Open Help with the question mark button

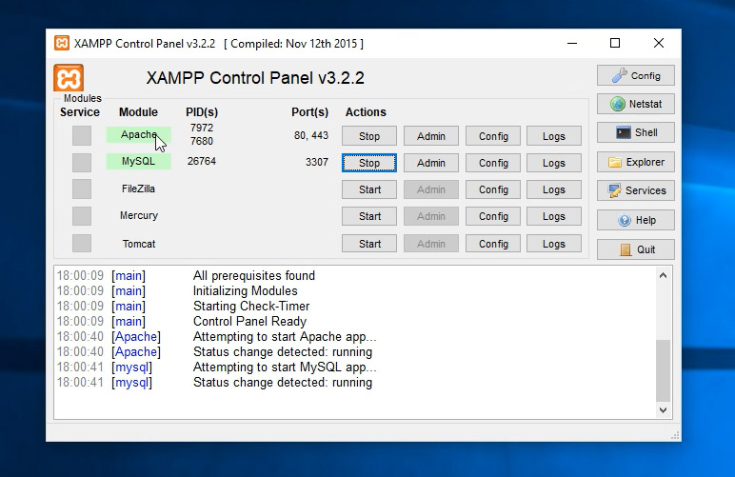(635, 220)
